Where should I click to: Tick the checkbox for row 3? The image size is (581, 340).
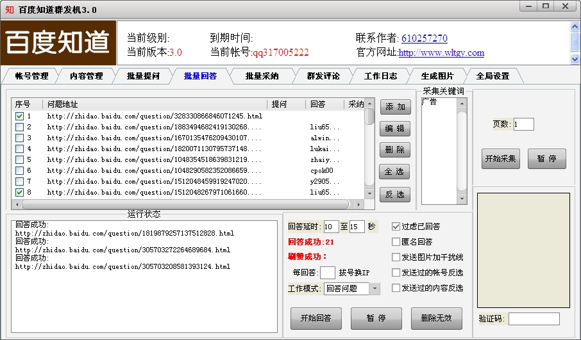pyautogui.click(x=20, y=138)
